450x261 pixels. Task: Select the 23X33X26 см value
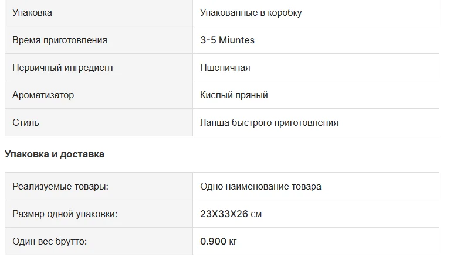point(231,214)
